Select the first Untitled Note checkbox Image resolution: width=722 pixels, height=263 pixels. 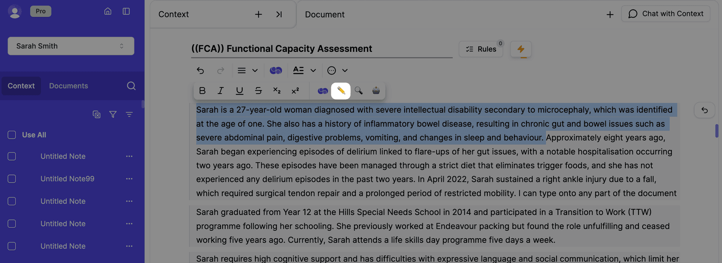pos(12,156)
